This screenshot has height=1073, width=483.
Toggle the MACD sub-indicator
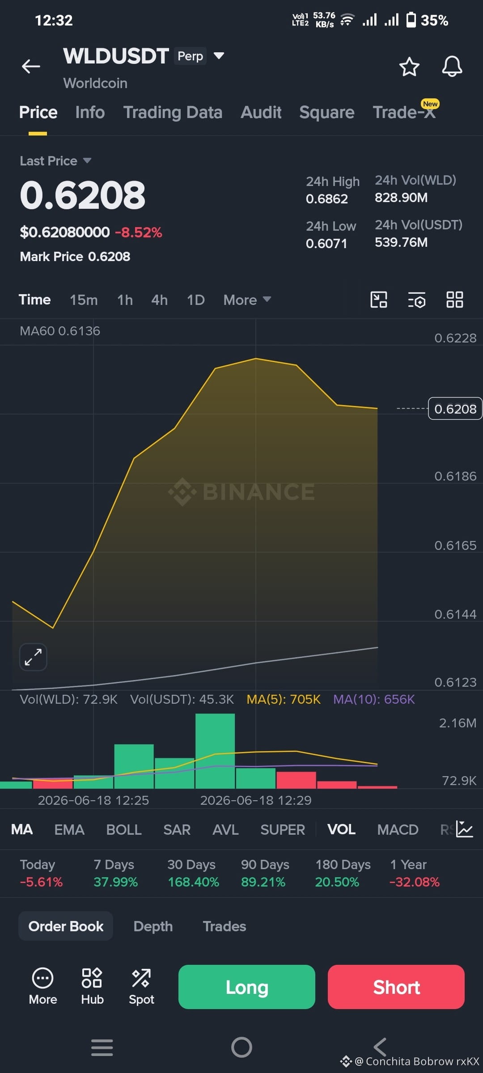(398, 829)
